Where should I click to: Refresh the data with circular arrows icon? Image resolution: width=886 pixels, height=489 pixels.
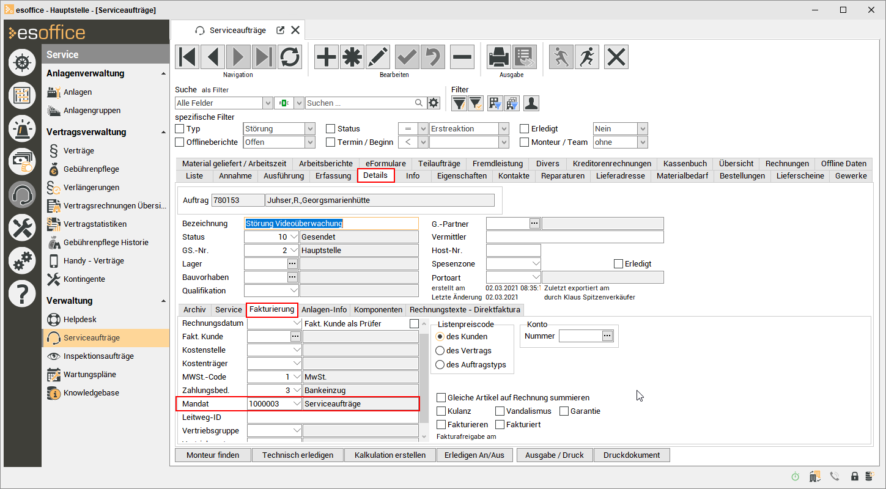pos(290,57)
